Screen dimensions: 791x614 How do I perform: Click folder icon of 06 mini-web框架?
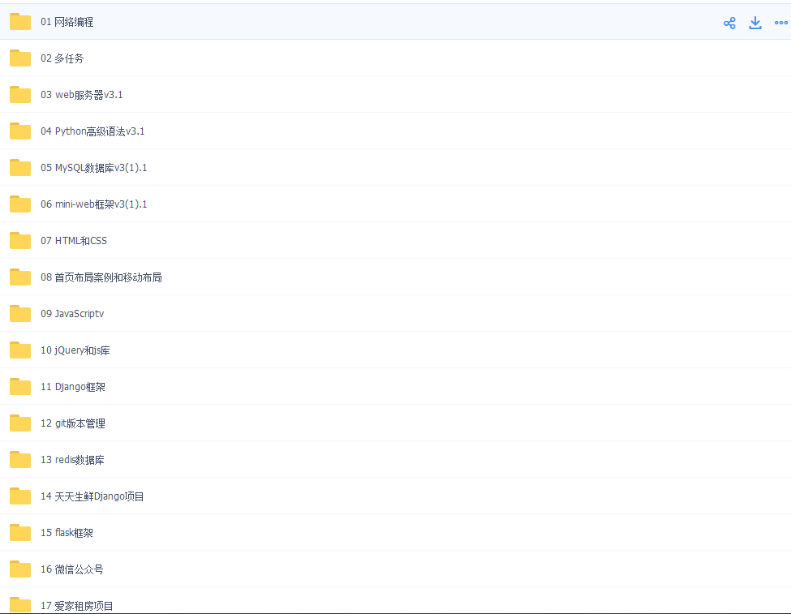[x=20, y=204]
